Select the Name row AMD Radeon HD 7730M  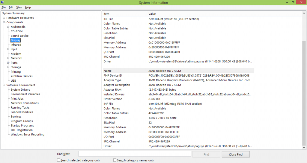point(178,71)
